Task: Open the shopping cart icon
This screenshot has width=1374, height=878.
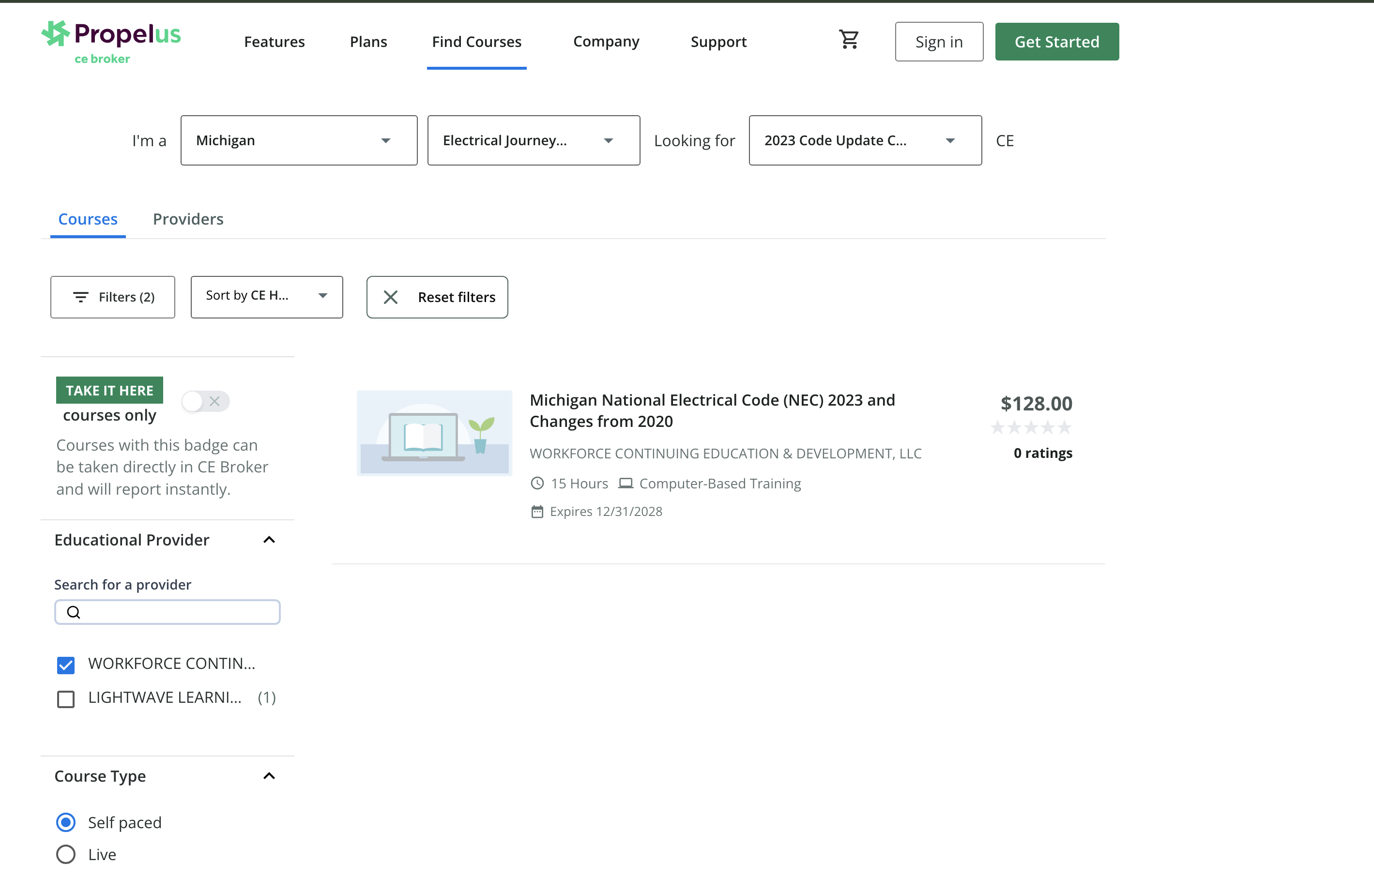Action: (x=849, y=40)
